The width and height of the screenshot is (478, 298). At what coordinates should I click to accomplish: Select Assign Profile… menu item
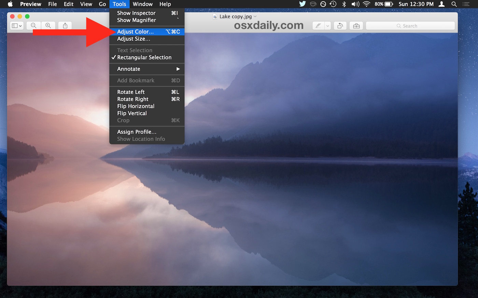click(147, 132)
